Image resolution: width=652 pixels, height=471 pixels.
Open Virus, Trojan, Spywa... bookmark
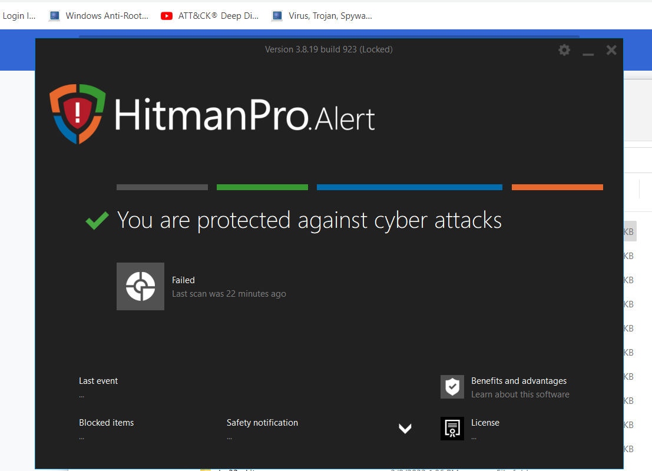(322, 16)
